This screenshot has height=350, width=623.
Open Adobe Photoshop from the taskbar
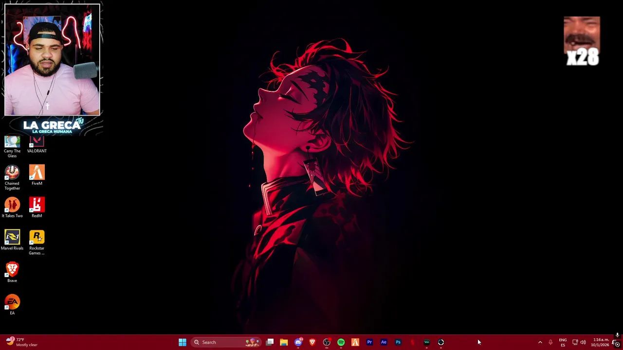pos(398,342)
